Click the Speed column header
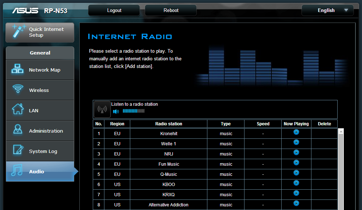 (263, 124)
